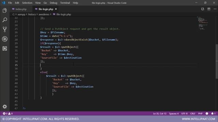The height and width of the screenshot is (122, 218).
Task: Open the Manage gear menu
Action: (4, 106)
